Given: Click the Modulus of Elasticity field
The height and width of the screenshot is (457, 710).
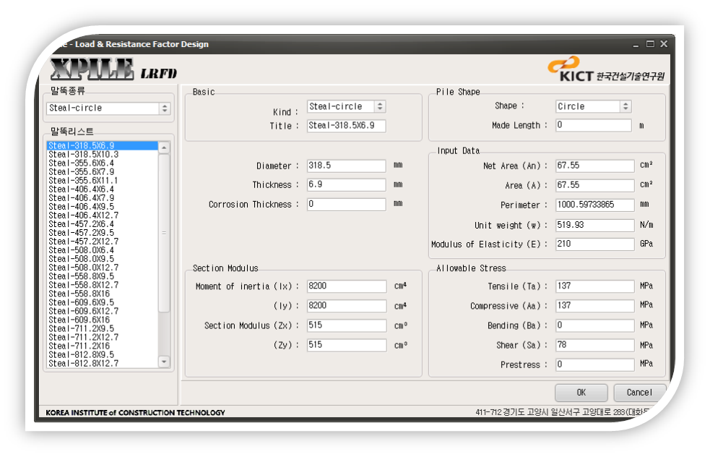Looking at the screenshot, I should point(595,244).
